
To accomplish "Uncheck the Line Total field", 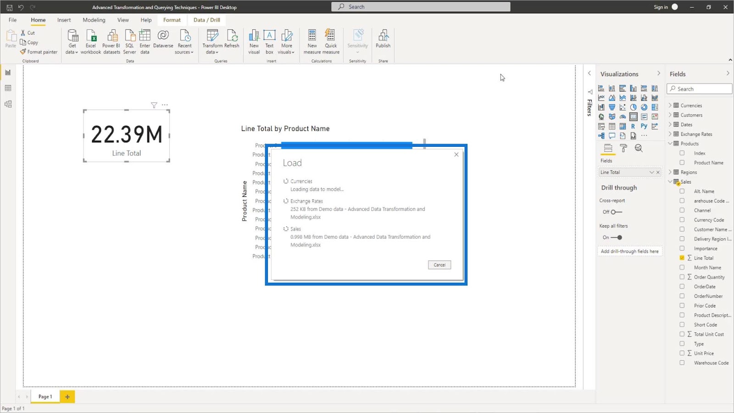I will 682,258.
